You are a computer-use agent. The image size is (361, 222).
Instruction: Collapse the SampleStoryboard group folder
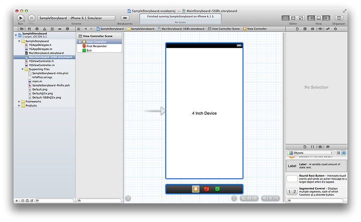[x=19, y=41]
